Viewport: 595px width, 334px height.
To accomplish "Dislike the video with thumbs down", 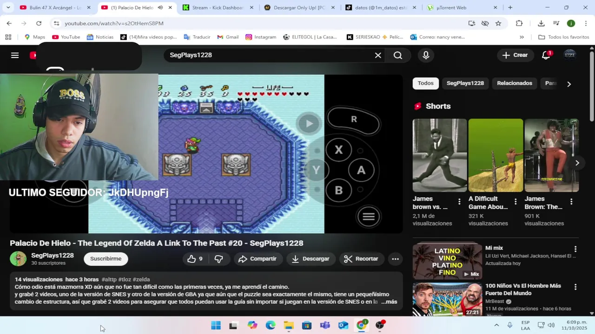I will [x=218, y=259].
